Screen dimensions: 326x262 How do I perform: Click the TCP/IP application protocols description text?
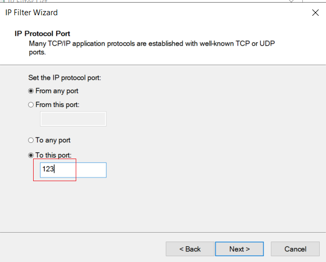(x=152, y=48)
